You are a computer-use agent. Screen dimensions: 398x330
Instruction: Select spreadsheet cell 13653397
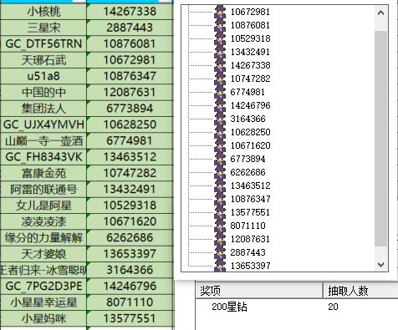pyautogui.click(x=130, y=254)
